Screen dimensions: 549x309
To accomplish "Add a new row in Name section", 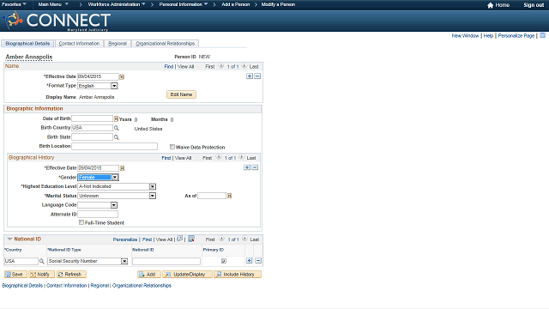I will tap(250, 76).
